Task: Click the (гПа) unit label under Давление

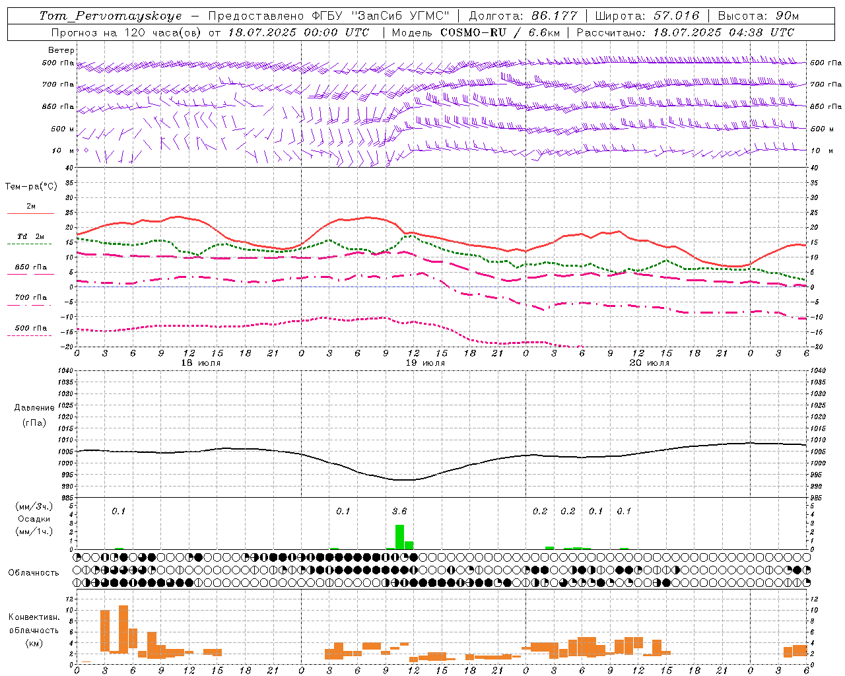Action: 34,422
